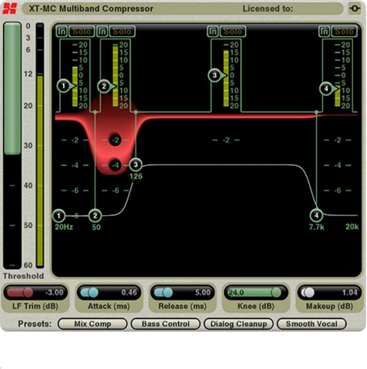Image resolution: width=367 pixels, height=369 pixels.
Task: Load the Bass Control preset
Action: coord(165,324)
